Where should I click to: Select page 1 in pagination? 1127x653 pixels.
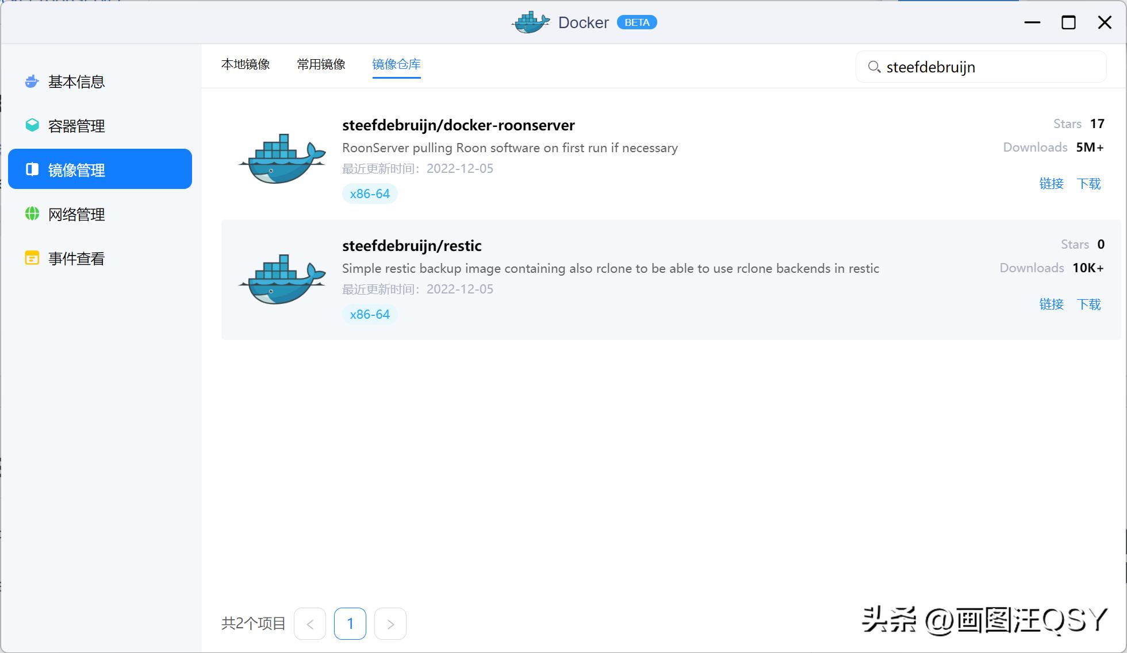(350, 623)
